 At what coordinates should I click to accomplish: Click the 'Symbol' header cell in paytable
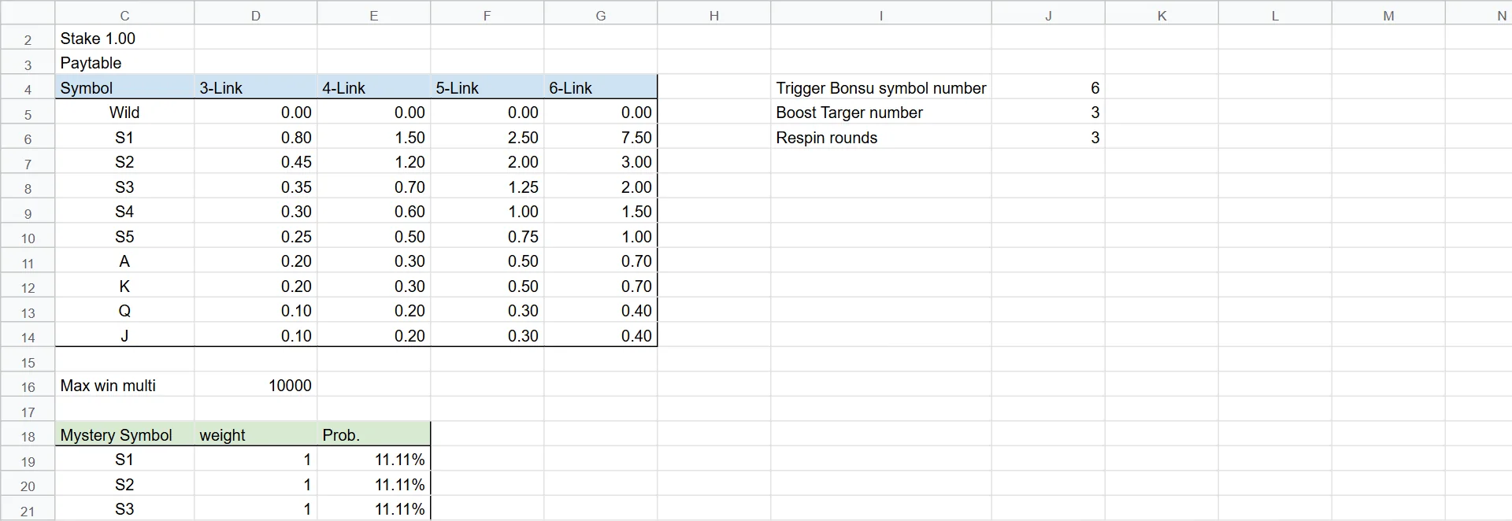point(124,88)
